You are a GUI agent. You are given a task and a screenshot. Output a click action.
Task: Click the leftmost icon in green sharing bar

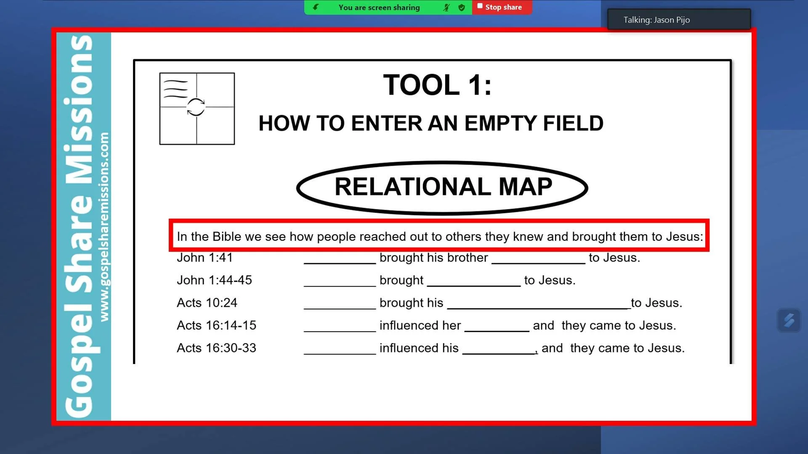pos(316,7)
